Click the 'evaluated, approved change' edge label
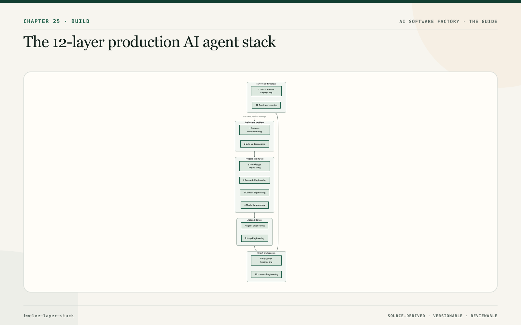Screen dimensions: 521x325 click(x=254, y=117)
